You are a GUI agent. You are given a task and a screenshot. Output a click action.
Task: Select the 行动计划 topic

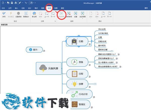pos(80,94)
